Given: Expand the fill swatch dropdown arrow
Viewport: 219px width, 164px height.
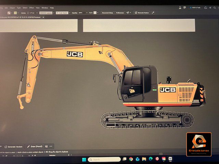Looking at the screenshot, I should [x=12, y=13].
